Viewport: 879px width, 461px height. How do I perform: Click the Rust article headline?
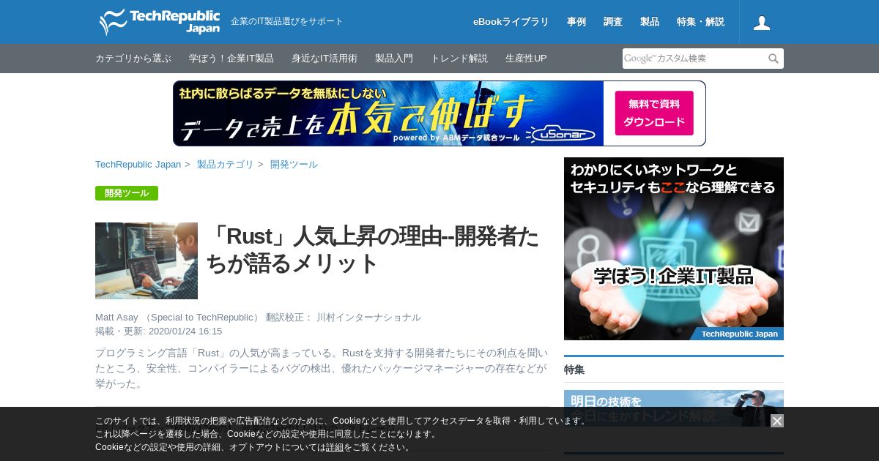point(372,250)
